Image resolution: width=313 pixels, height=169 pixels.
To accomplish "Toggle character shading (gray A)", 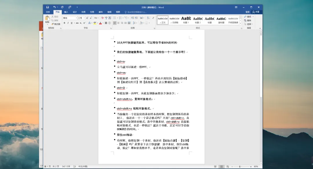I will point(106,23).
